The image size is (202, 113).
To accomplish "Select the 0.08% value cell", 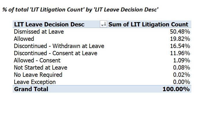I will (x=182, y=68).
